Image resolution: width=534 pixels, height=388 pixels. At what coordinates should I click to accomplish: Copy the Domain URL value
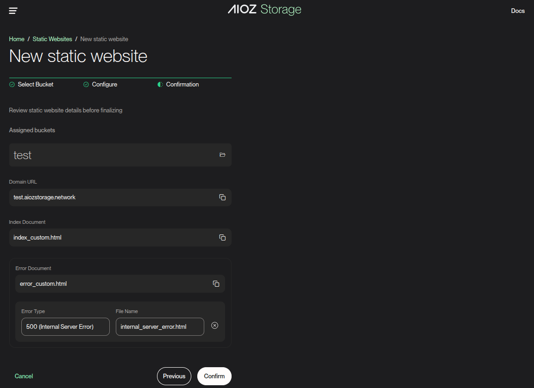click(x=222, y=197)
